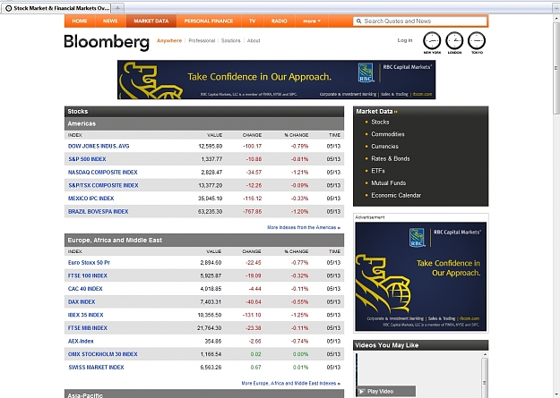Open Commodities in Market Data sidebar
Image resolution: width=560 pixels, height=398 pixels.
(x=387, y=134)
